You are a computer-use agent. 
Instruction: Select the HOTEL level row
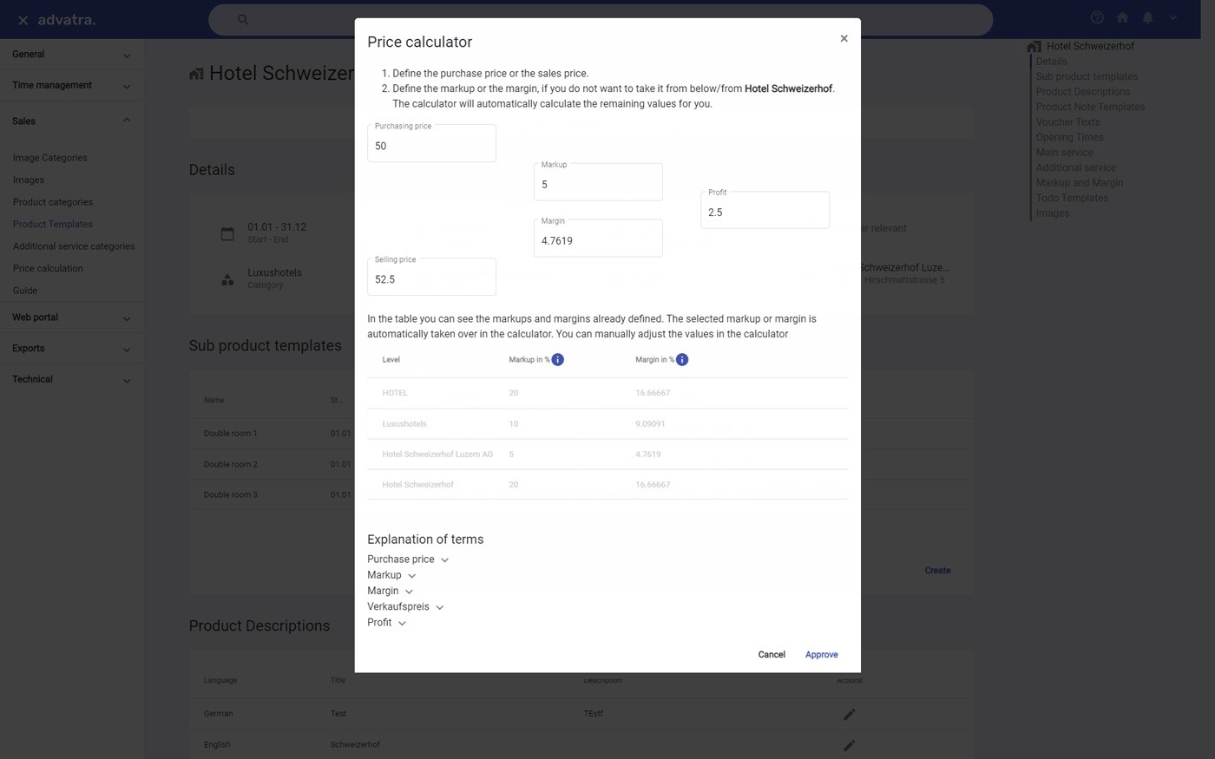click(607, 393)
